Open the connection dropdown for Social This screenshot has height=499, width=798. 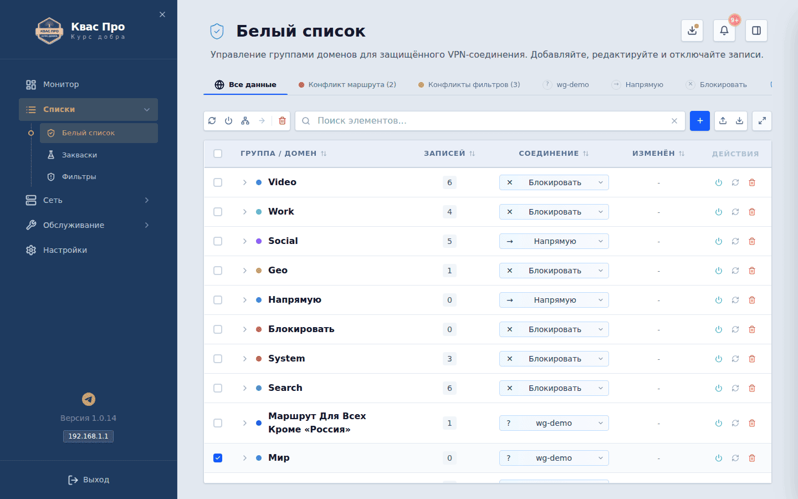(x=554, y=241)
